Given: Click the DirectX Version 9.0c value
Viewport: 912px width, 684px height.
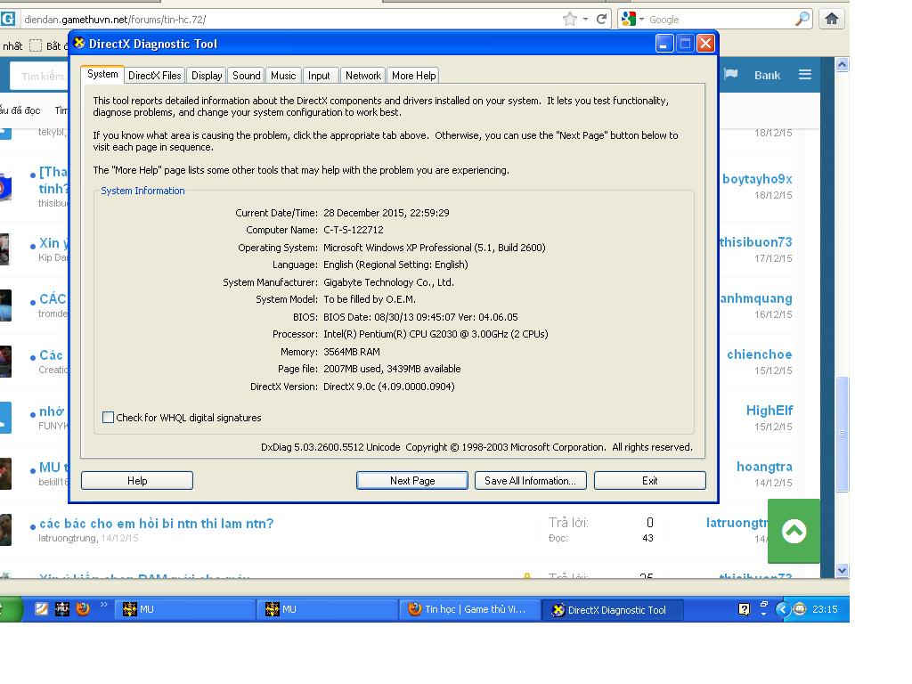Looking at the screenshot, I should pyautogui.click(x=388, y=387).
